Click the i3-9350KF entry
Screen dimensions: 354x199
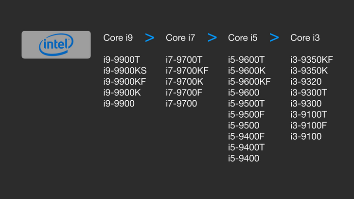click(x=312, y=59)
